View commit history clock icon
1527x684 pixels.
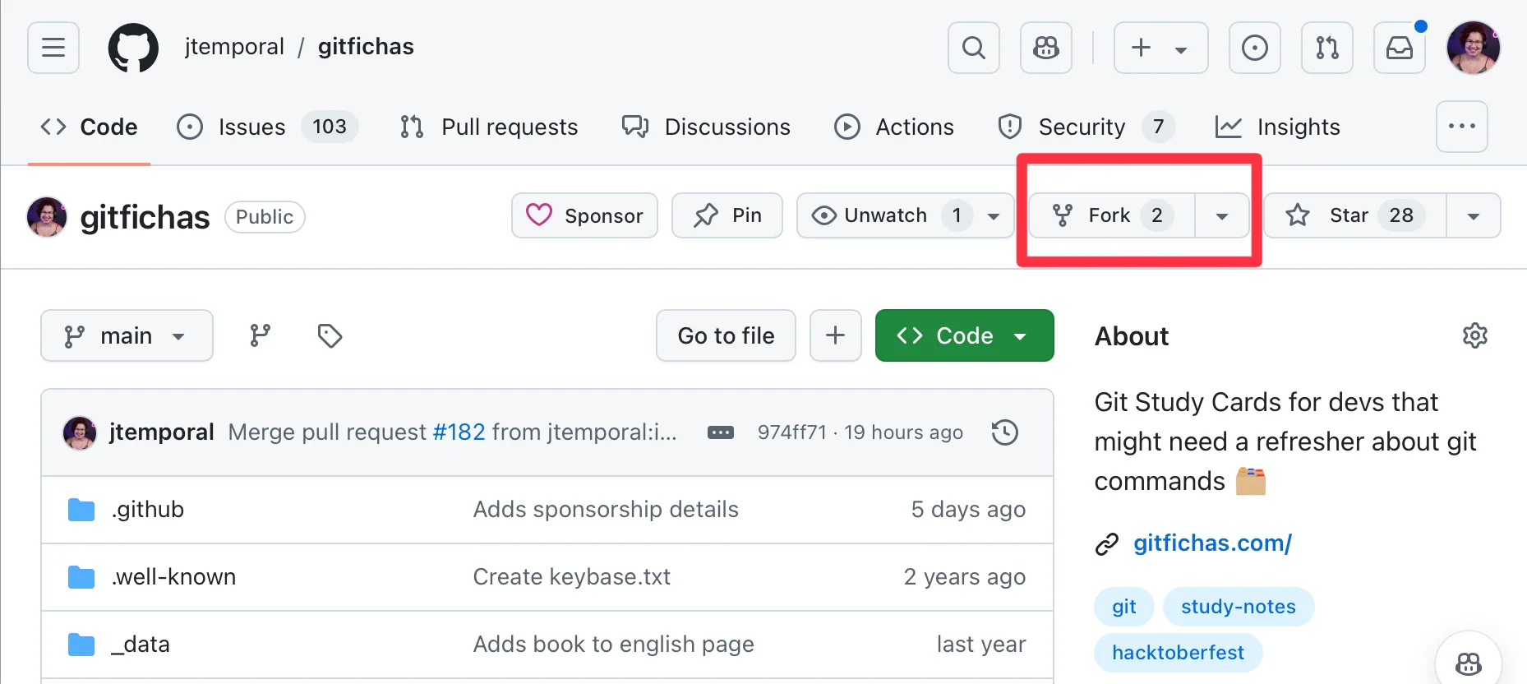(1004, 432)
